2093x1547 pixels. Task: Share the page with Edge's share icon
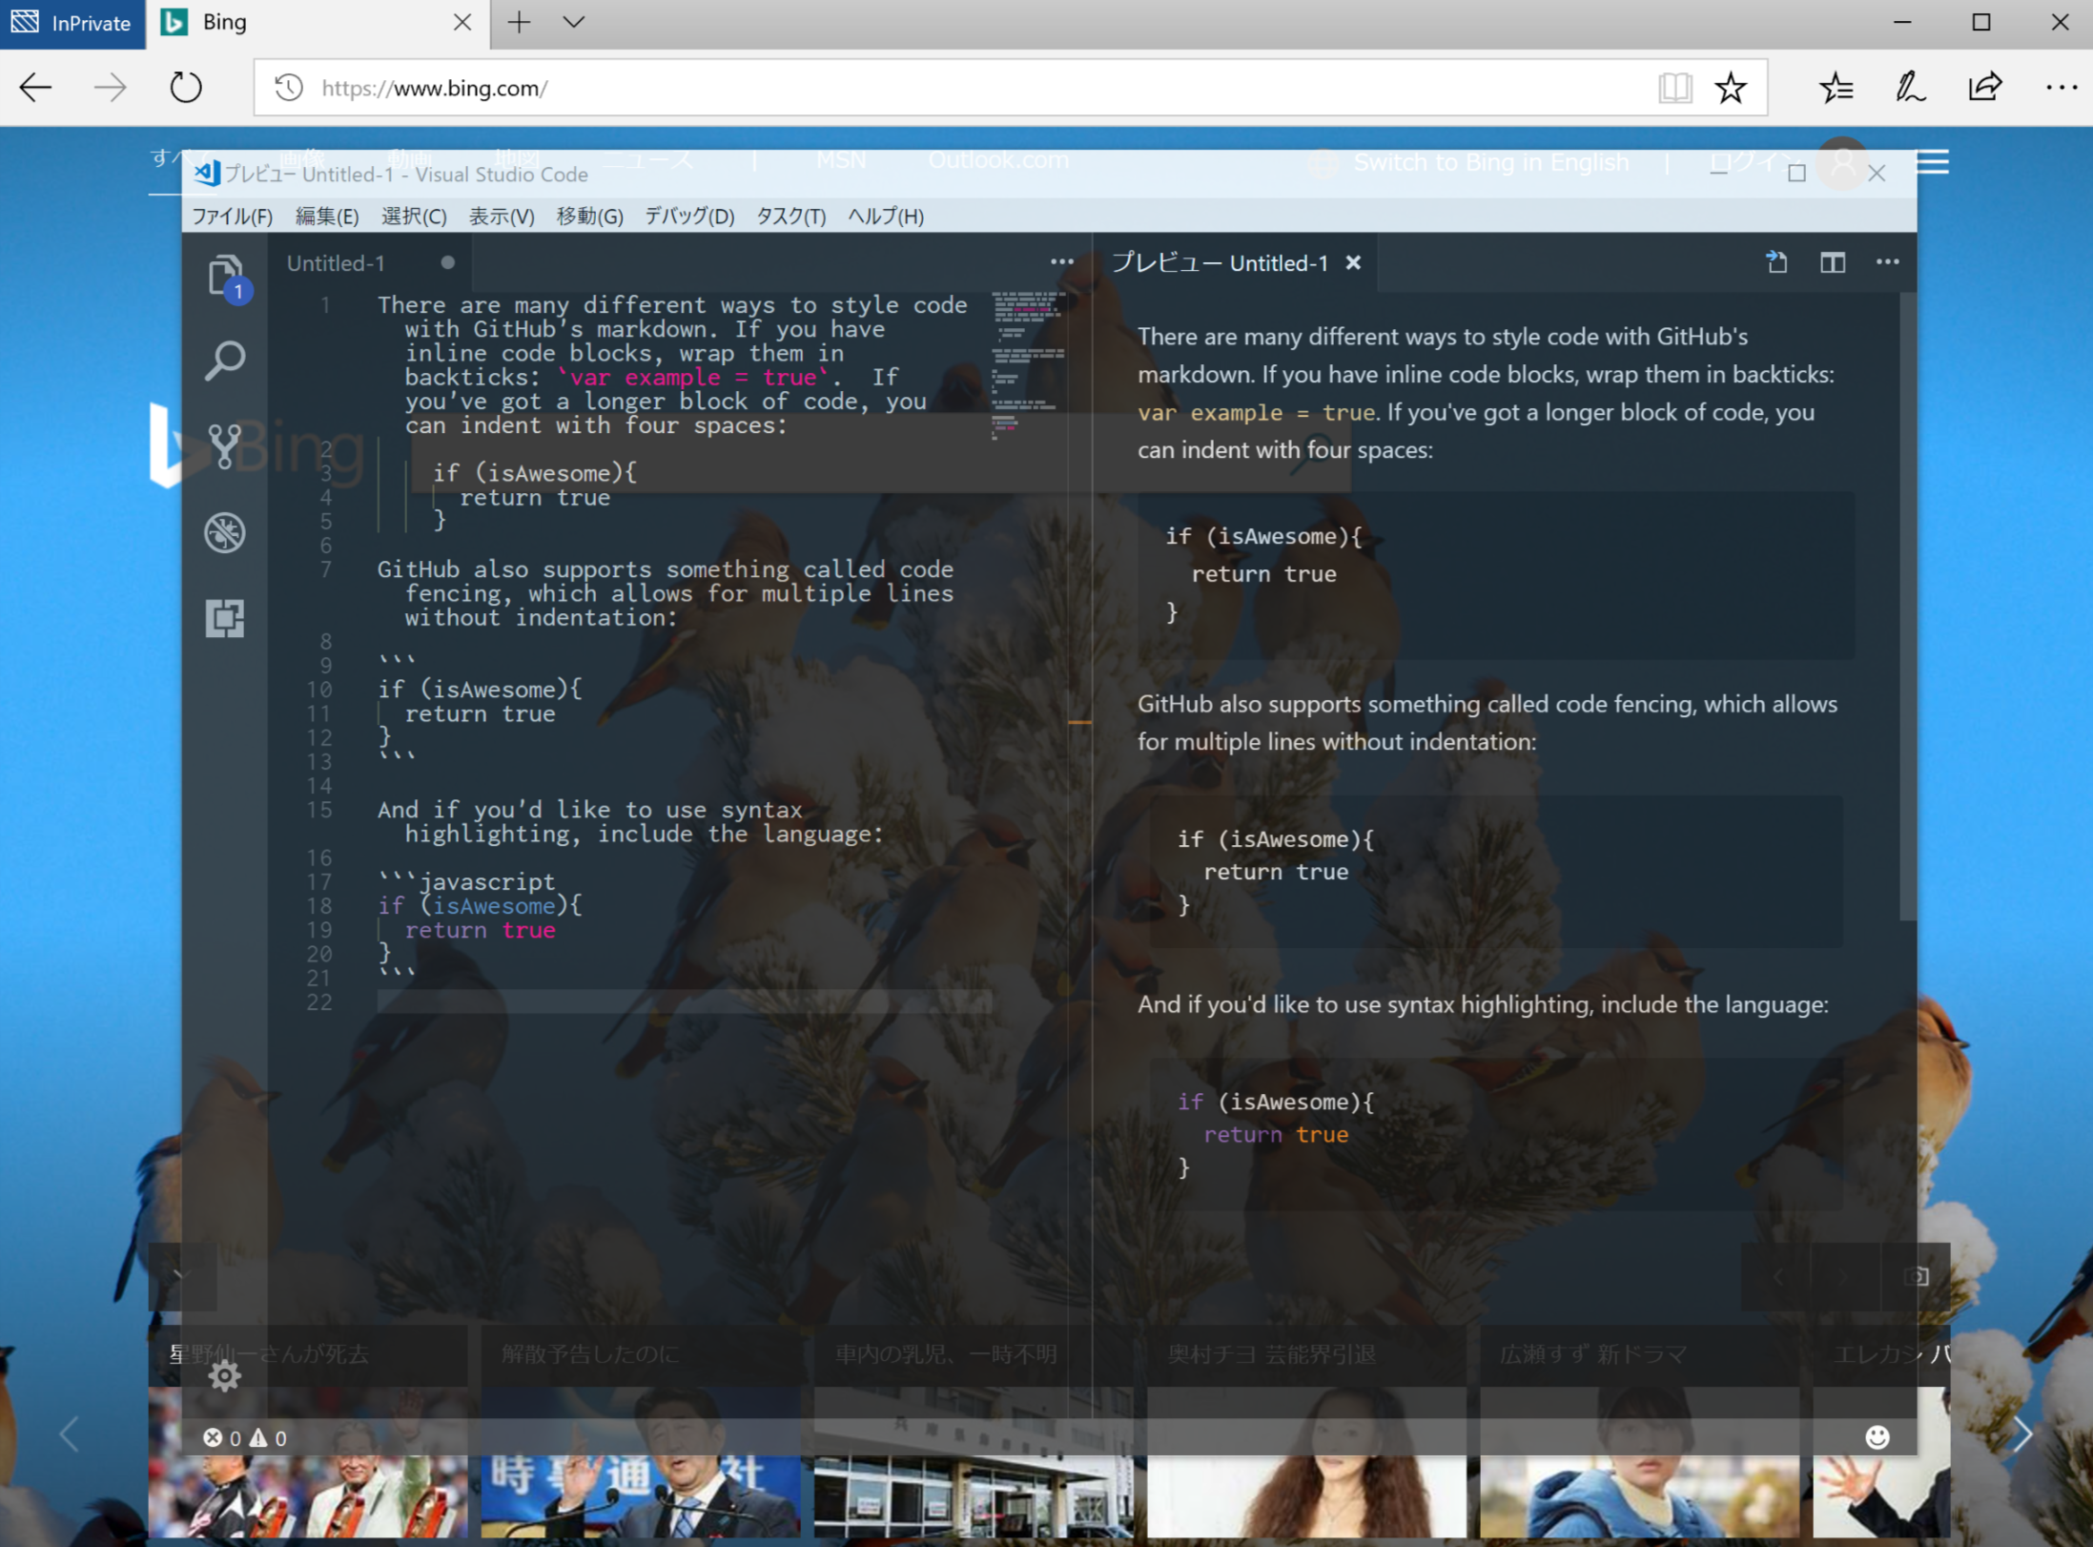(x=1984, y=87)
